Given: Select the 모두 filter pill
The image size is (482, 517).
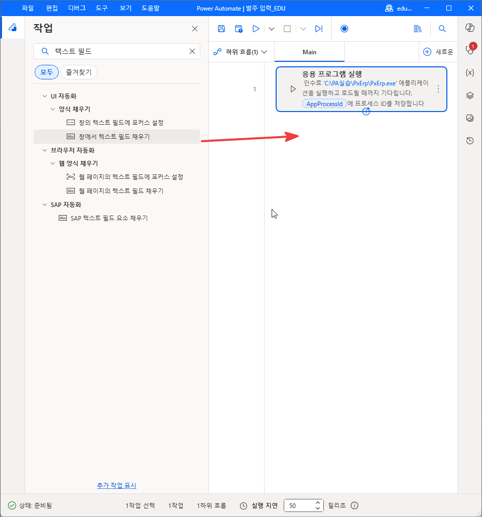Looking at the screenshot, I should (47, 72).
